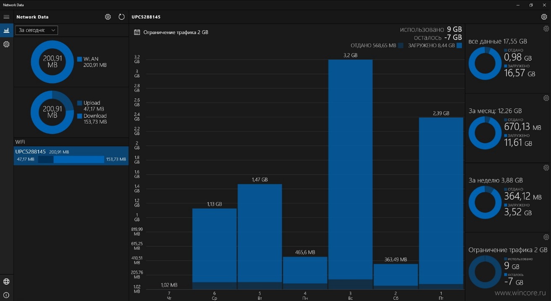
Task: Open the info icon at sidebar bottom
Action: 6,295
